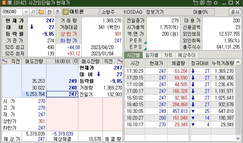Click the '시간' column header

[x=135, y=63]
